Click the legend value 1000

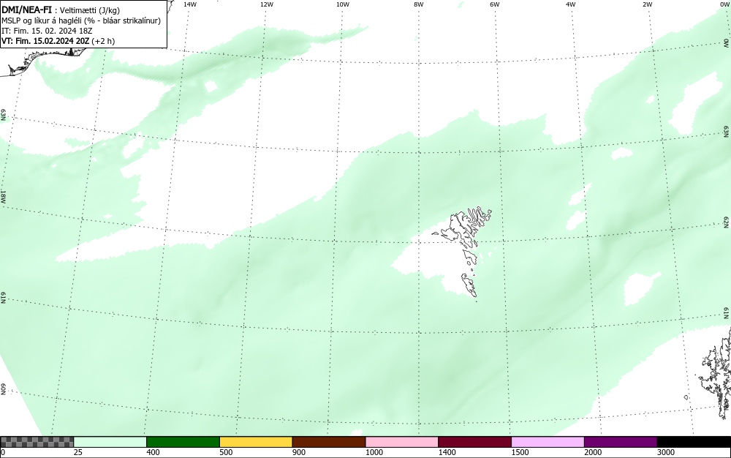(x=374, y=452)
